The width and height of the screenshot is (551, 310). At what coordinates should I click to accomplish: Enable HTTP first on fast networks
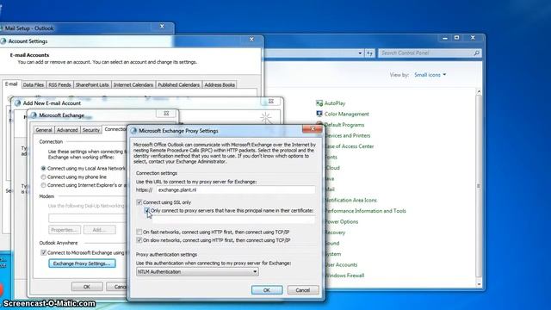click(x=139, y=232)
